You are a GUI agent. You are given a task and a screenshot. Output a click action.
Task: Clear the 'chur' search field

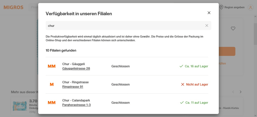click(207, 26)
